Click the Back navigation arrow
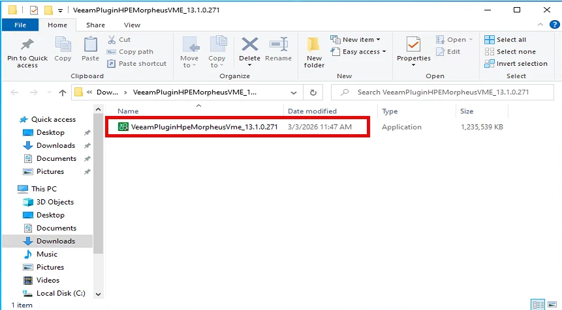562x310 pixels. (14, 92)
